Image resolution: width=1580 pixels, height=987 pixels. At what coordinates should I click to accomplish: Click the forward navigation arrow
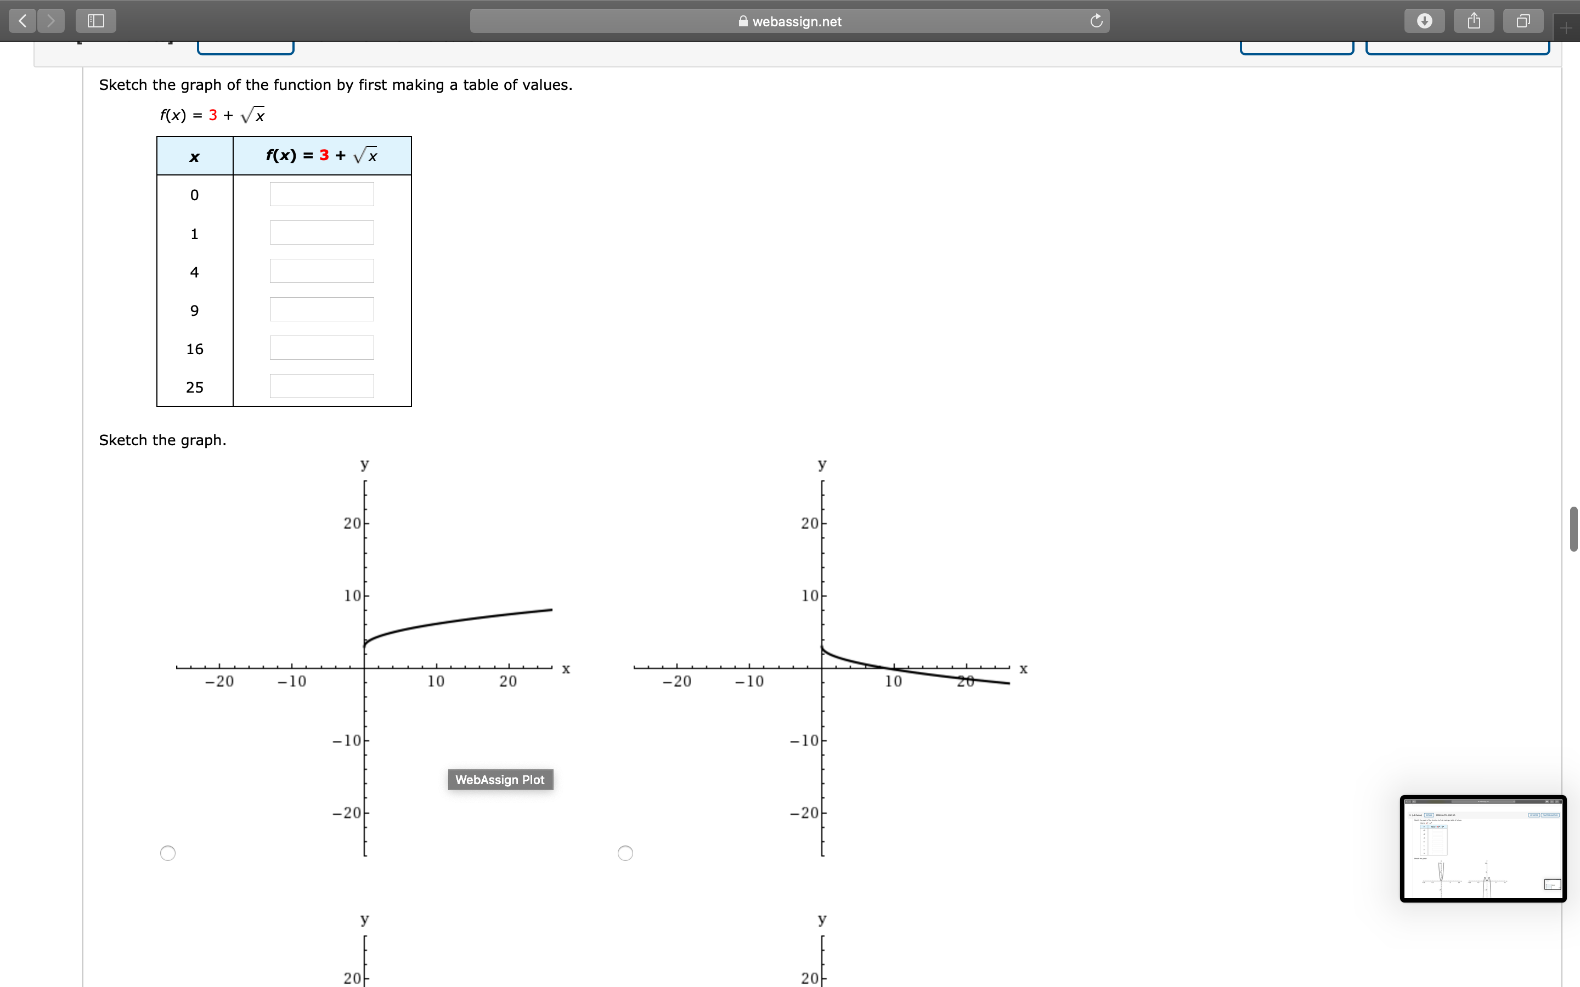point(51,21)
